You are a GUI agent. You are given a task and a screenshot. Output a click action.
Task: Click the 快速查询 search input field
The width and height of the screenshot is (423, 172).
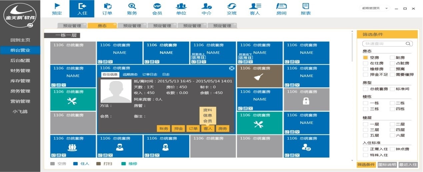point(384,44)
